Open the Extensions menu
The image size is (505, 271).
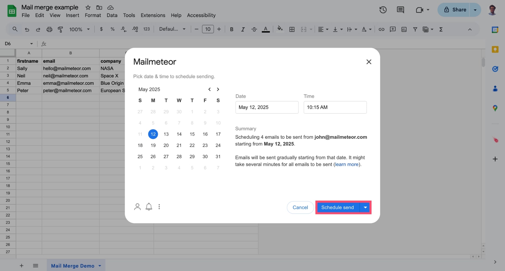coord(153,15)
